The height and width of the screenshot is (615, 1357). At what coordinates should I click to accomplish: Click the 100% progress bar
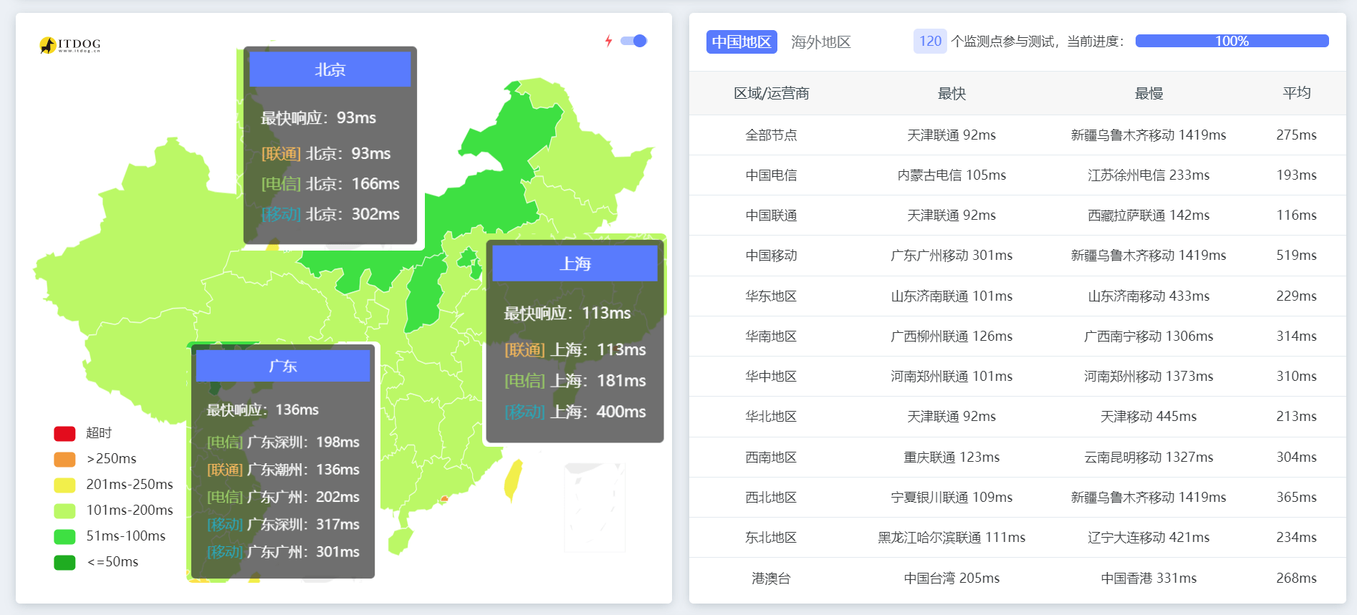coord(1231,42)
